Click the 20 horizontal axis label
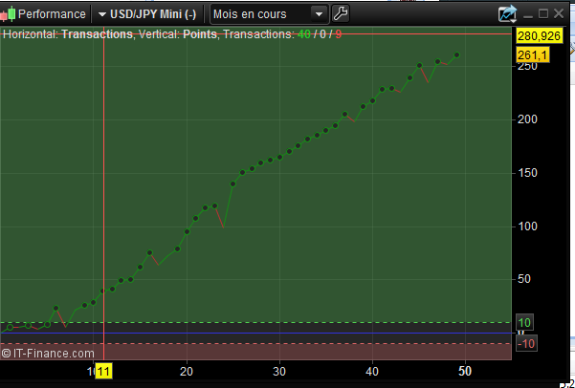The height and width of the screenshot is (388, 575). pyautogui.click(x=187, y=372)
